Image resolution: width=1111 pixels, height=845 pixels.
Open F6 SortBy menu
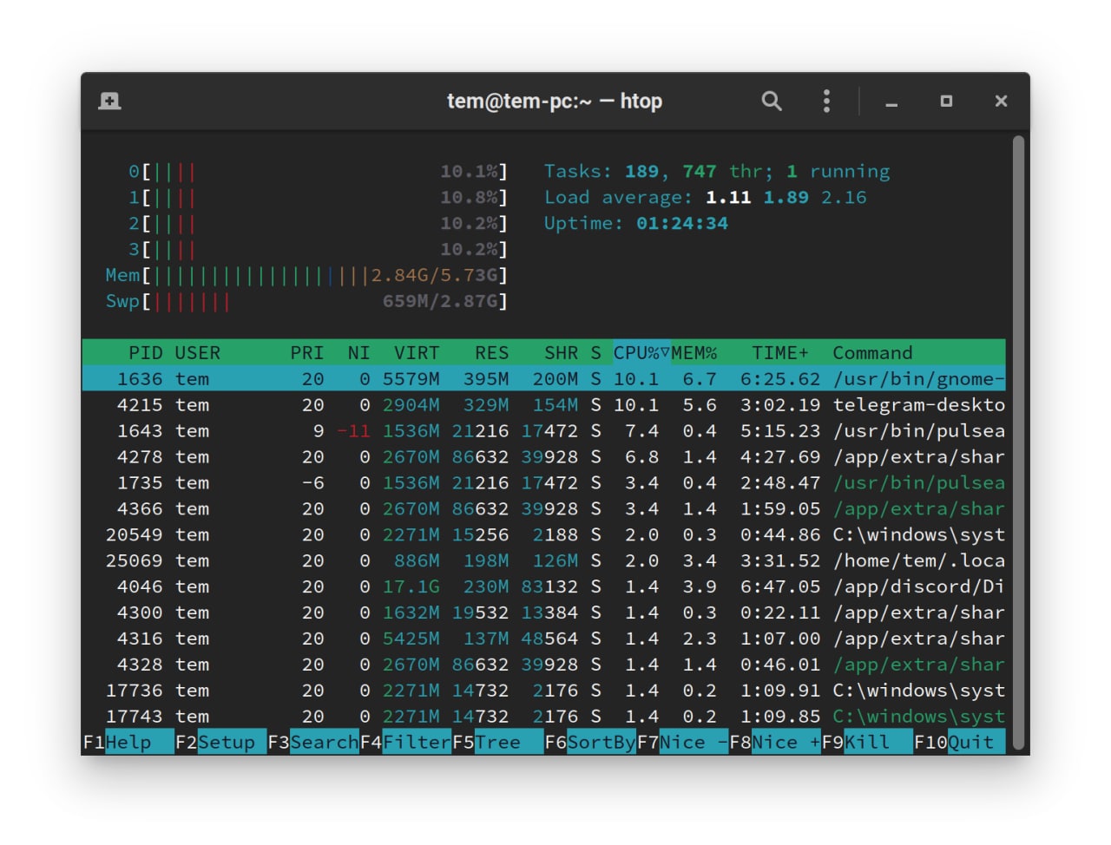[590, 743]
